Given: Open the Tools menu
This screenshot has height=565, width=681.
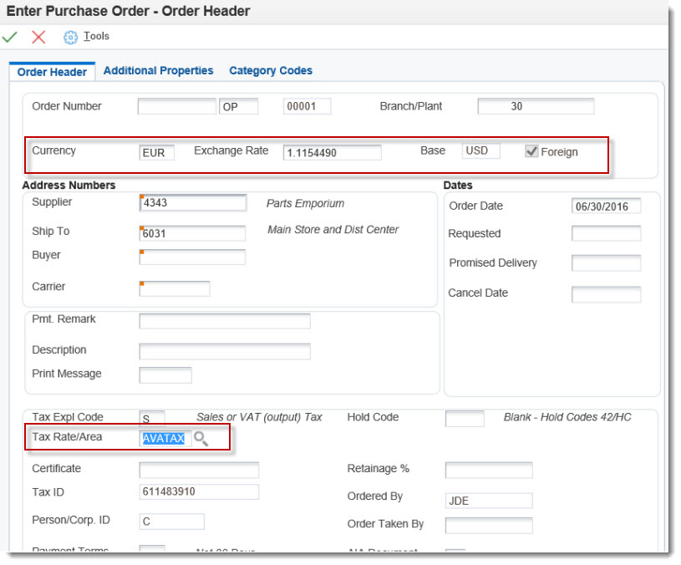Looking at the screenshot, I should coord(96,37).
